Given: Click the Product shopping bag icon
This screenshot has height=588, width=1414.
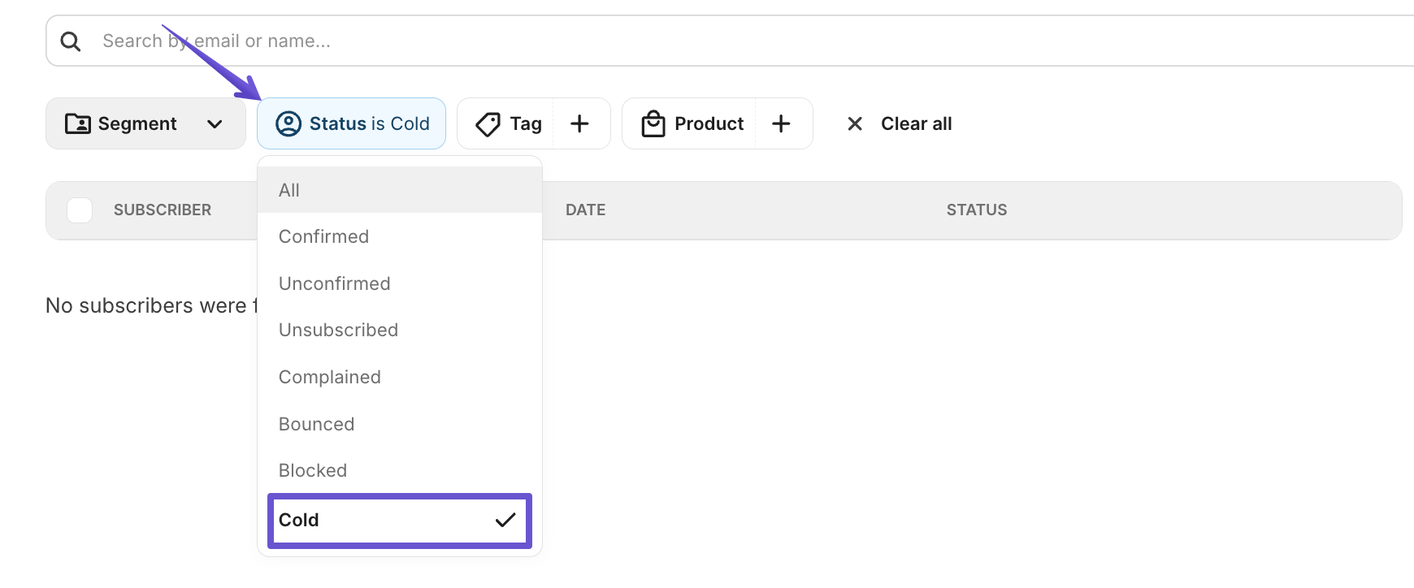Looking at the screenshot, I should pyautogui.click(x=653, y=123).
